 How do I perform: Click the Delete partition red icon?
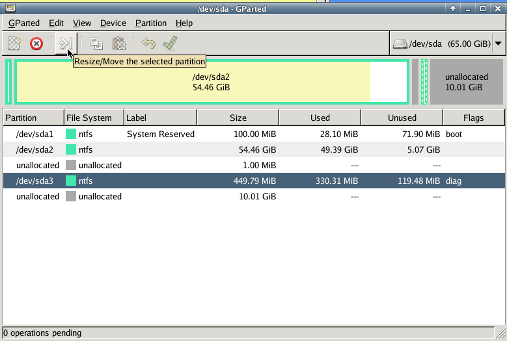point(36,44)
